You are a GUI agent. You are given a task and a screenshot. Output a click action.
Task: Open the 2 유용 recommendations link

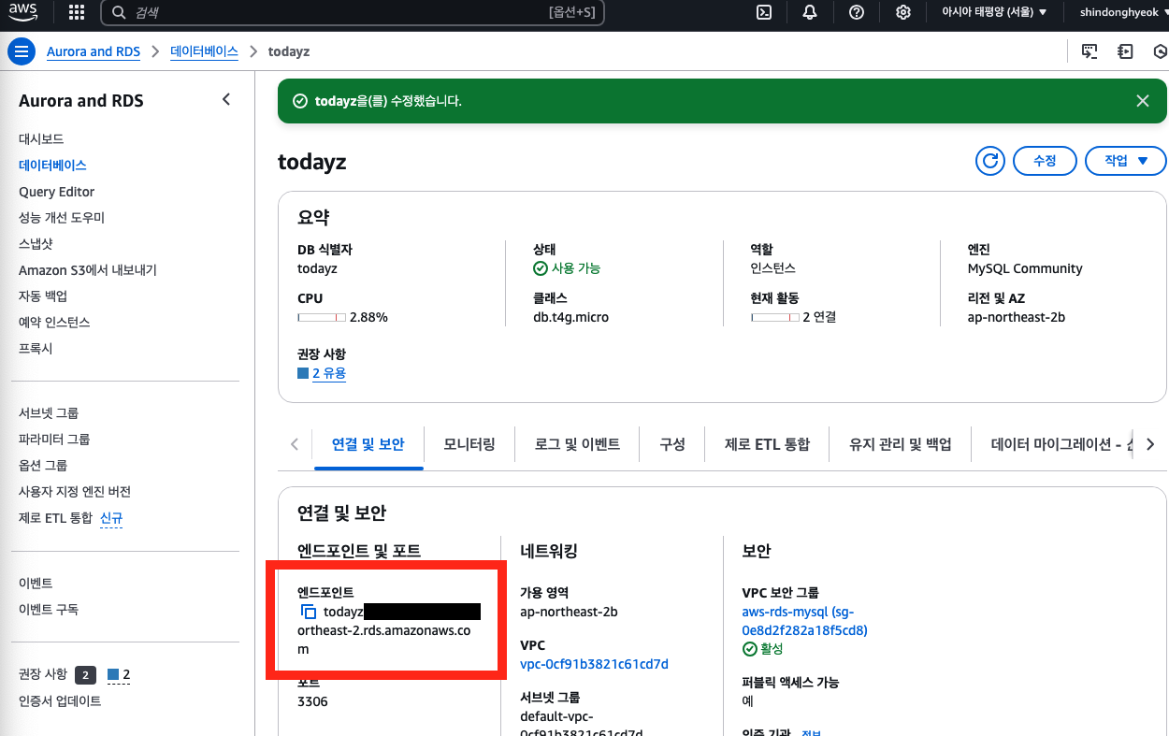(x=329, y=373)
